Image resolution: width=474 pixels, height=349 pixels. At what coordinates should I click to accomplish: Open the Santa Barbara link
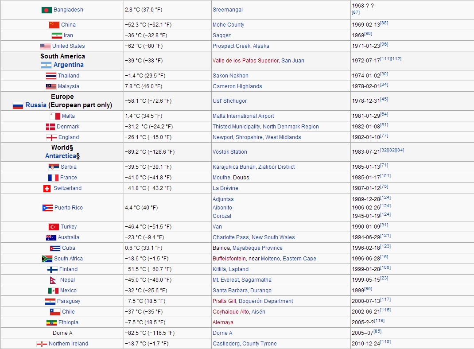click(x=230, y=291)
